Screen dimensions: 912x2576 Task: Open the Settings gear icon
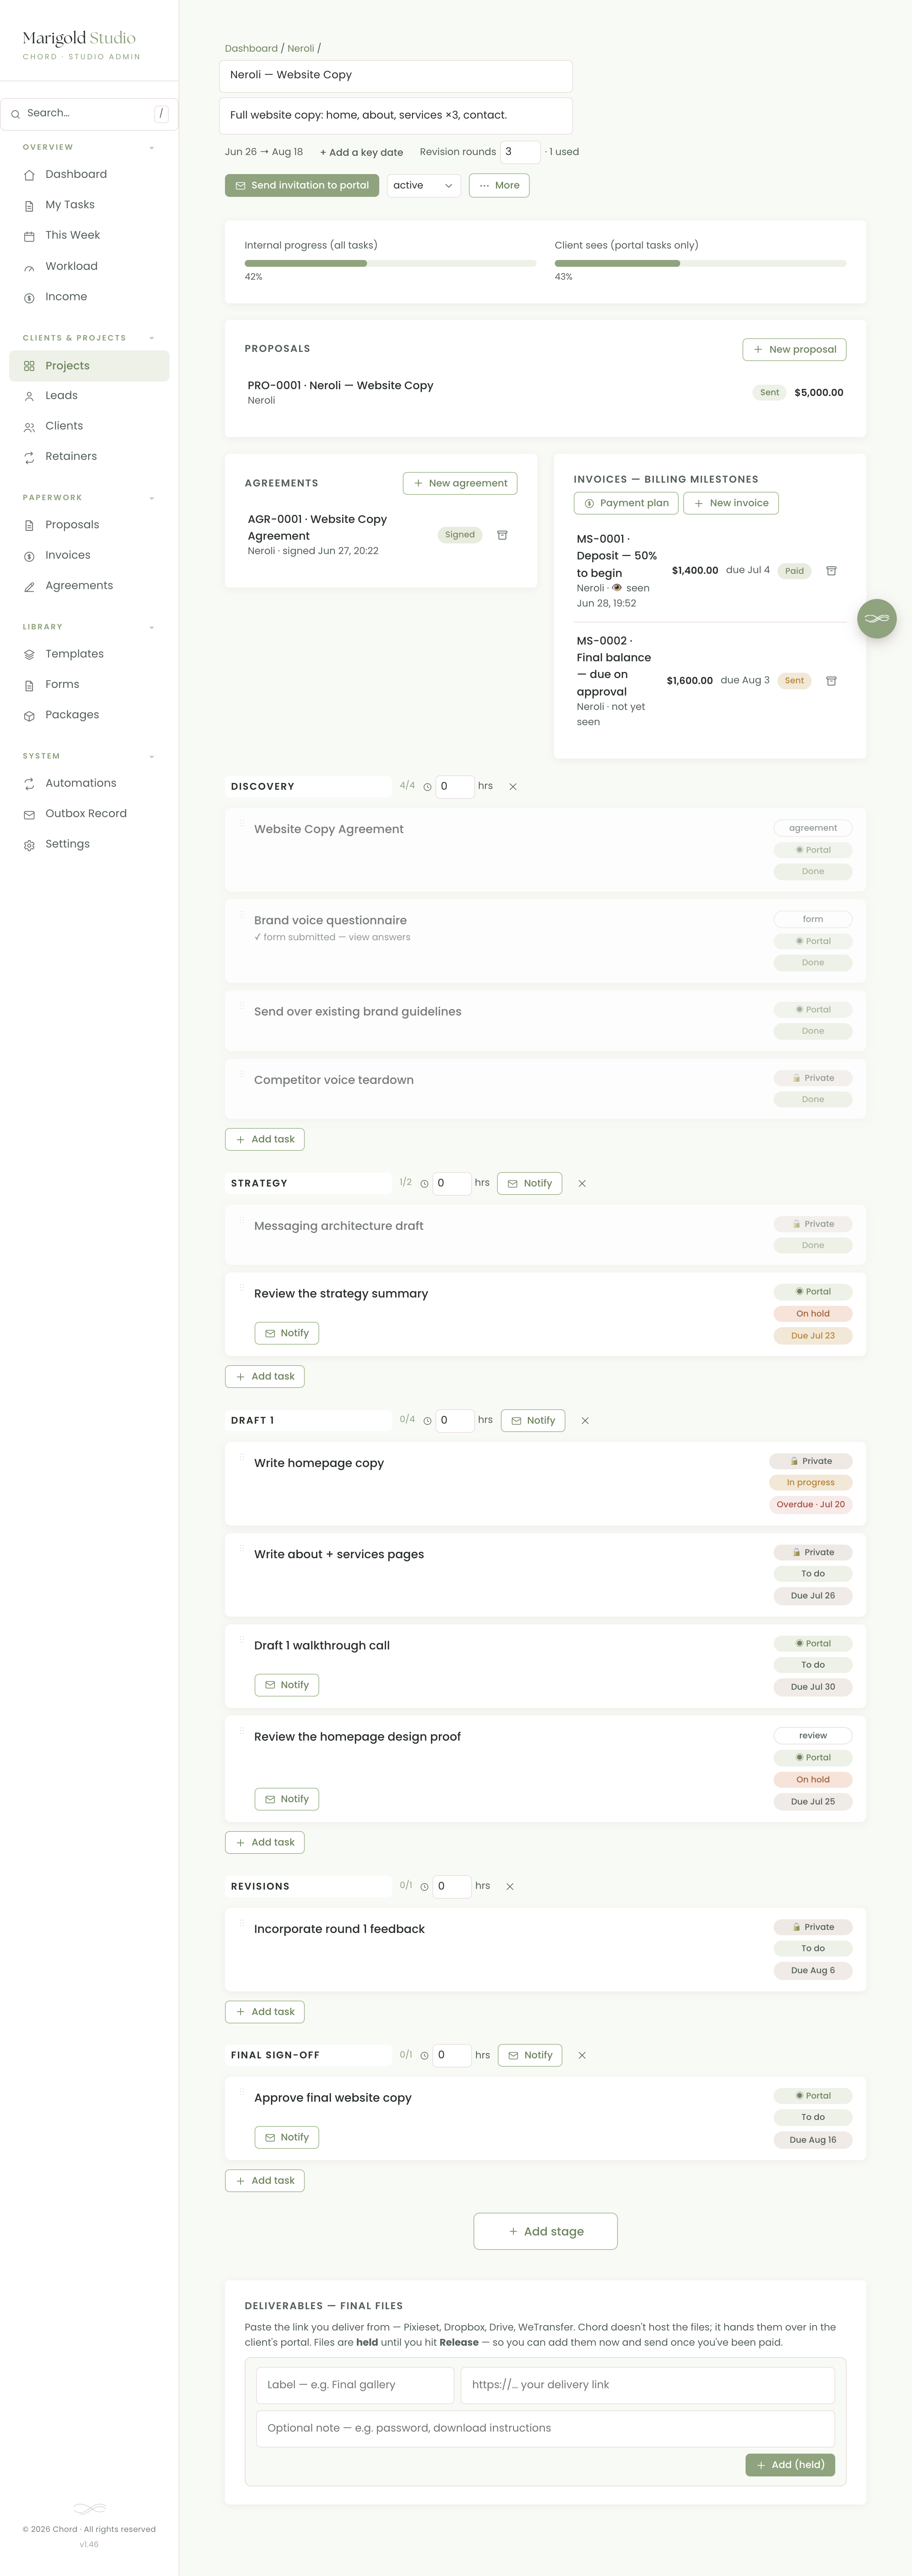click(x=29, y=845)
